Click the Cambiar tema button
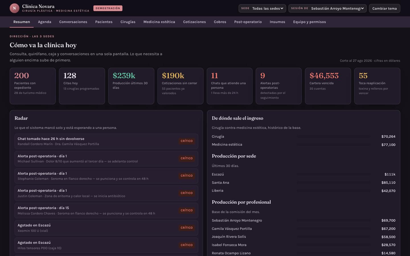The image size is (410, 256). [384, 8]
